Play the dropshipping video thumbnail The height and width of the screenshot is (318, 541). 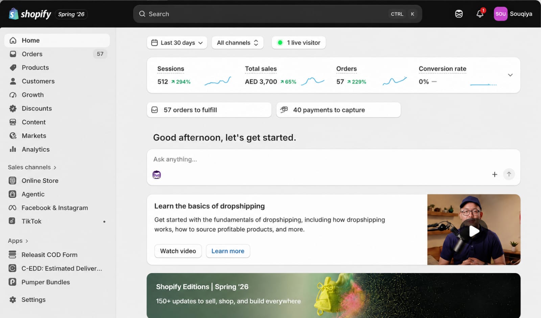pos(474,231)
